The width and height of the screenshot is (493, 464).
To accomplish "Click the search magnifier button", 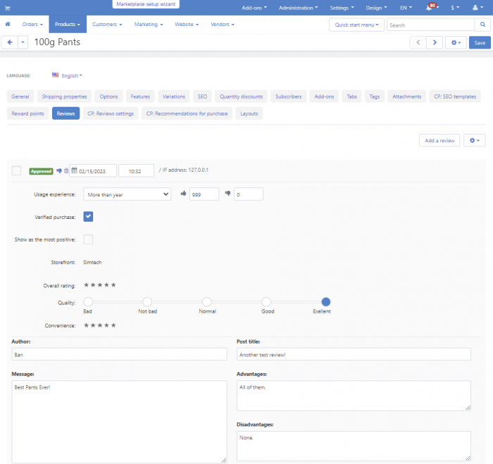I will pyautogui.click(x=482, y=25).
